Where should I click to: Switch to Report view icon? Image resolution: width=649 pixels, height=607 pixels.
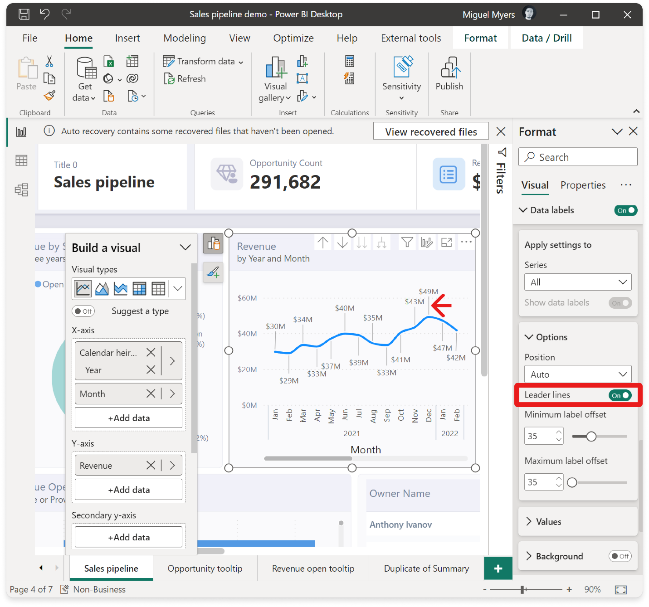pos(21,132)
